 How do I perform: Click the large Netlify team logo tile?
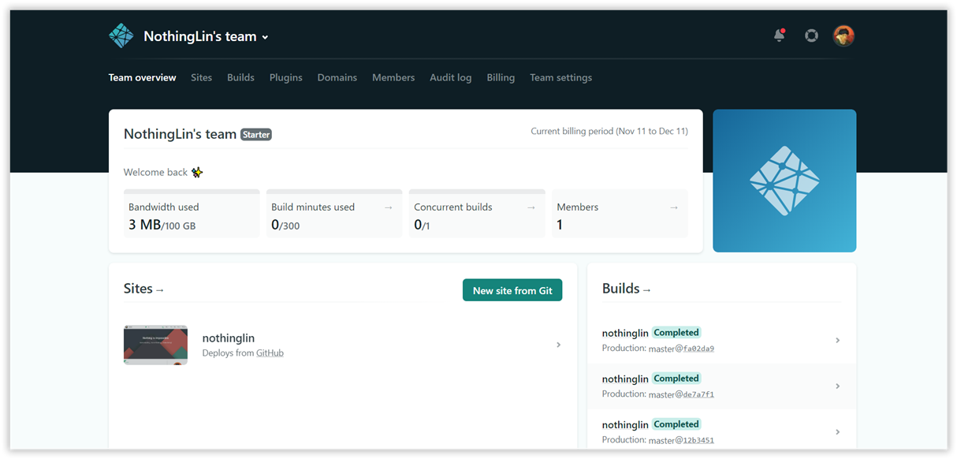(x=784, y=181)
